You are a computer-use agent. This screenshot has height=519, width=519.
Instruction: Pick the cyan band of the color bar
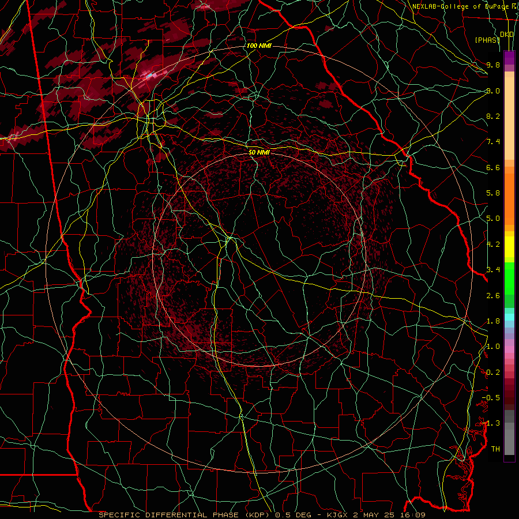click(509, 317)
